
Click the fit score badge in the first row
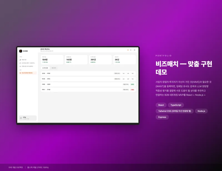117,73
